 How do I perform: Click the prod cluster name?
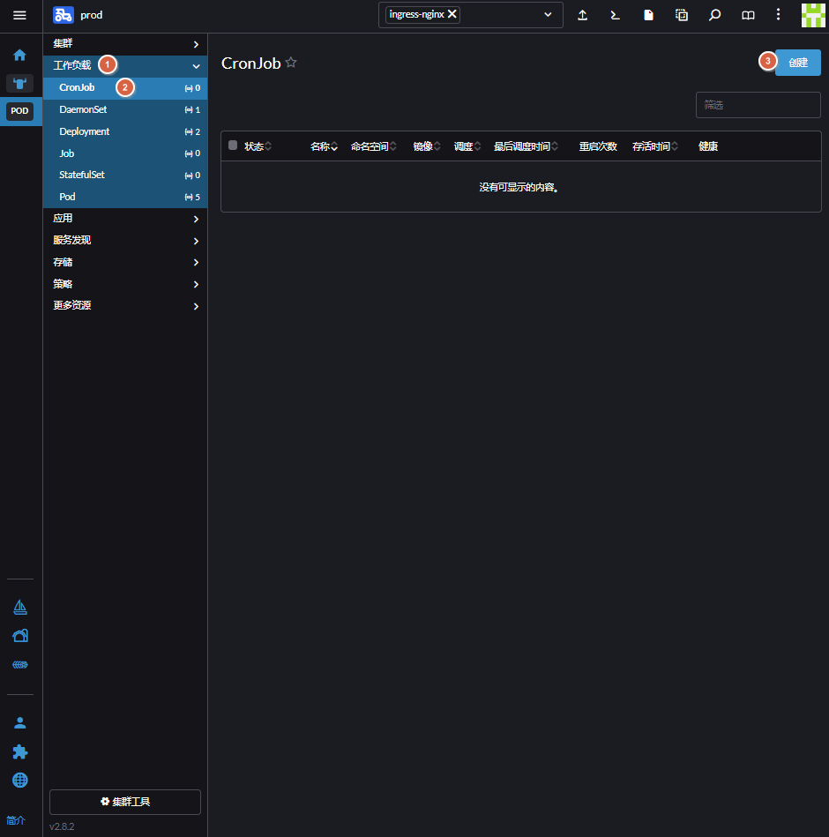92,15
